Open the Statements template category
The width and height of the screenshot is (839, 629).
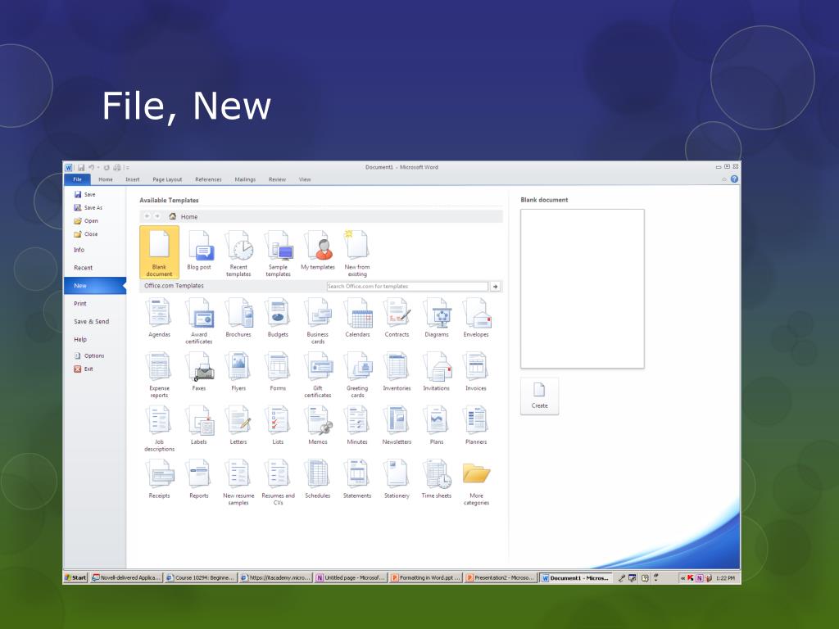pyautogui.click(x=357, y=478)
